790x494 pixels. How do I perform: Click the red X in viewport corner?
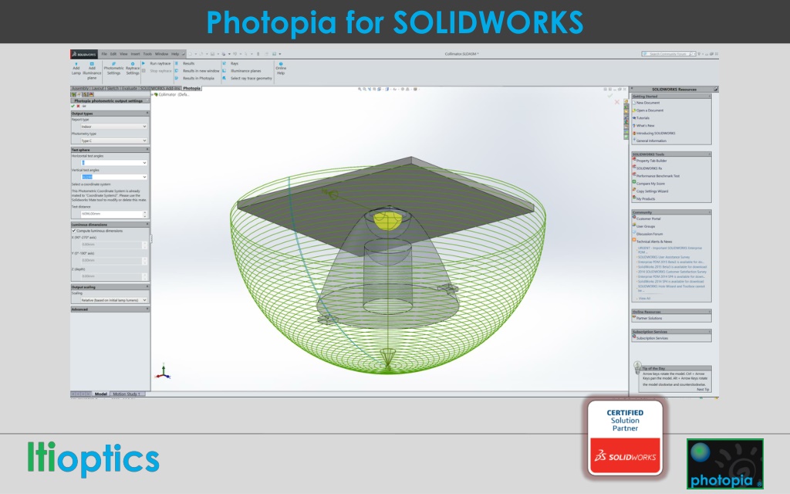(616, 102)
